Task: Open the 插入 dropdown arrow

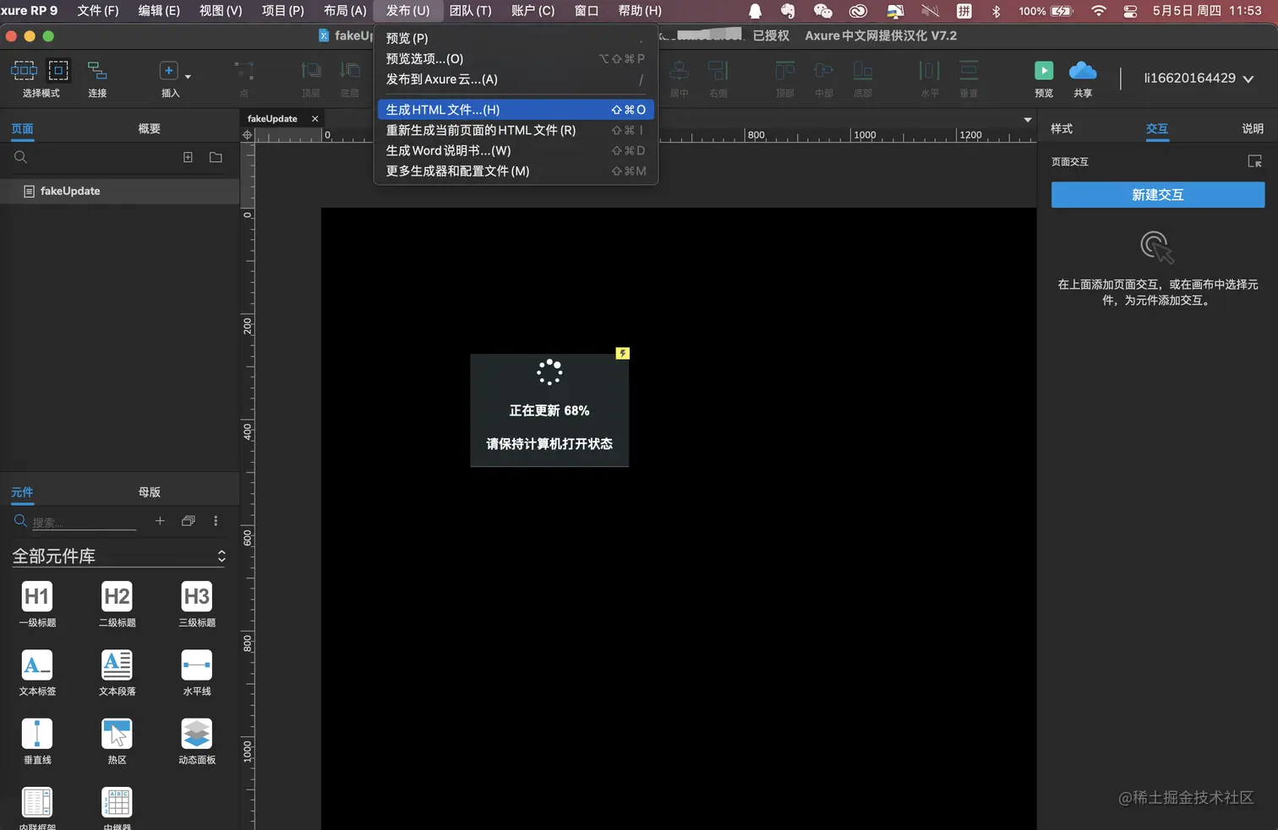Action: coord(188,76)
